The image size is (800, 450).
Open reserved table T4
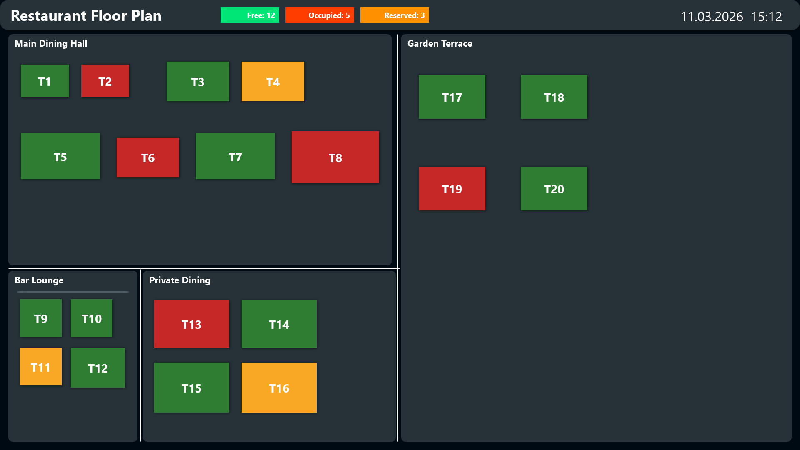coord(272,81)
